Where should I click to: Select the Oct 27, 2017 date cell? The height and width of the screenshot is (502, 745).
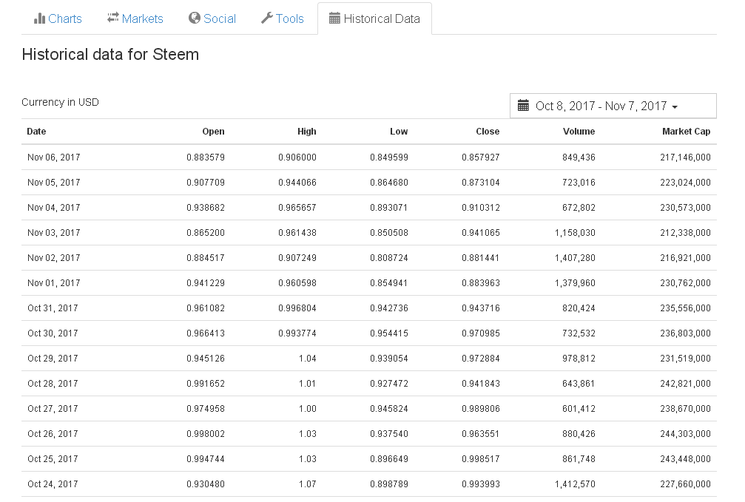coord(53,409)
